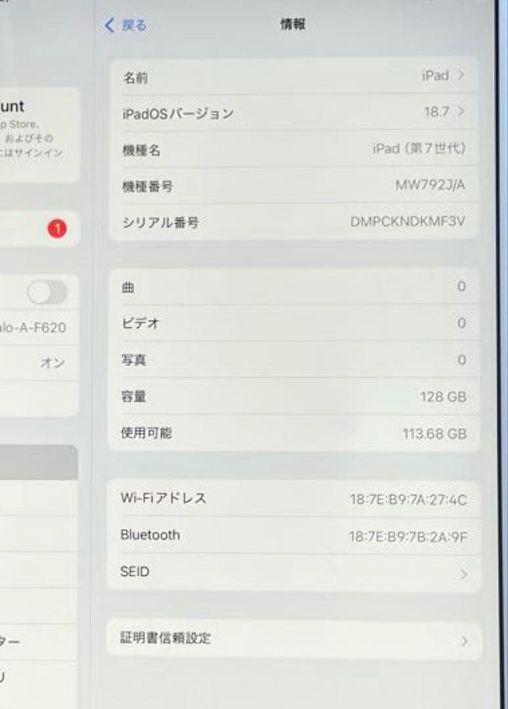Select the 写真 row
Viewport: 508px width, 709px height.
[294, 360]
